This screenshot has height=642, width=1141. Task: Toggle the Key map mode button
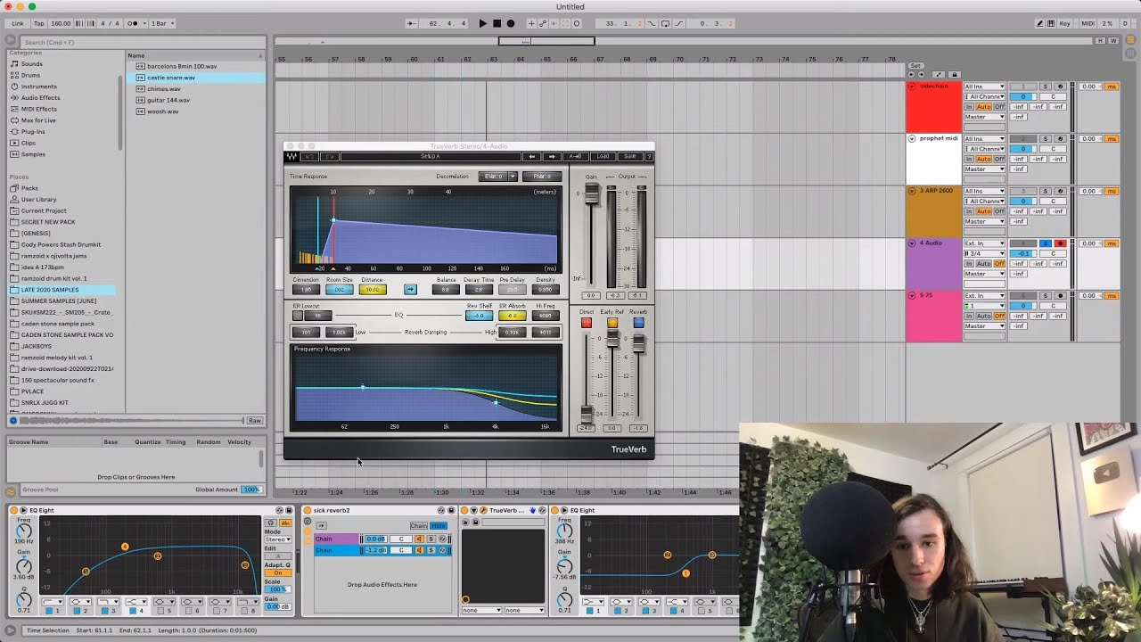(x=1064, y=23)
